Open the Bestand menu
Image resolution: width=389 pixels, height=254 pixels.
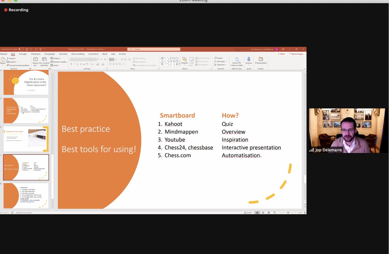(4, 54)
